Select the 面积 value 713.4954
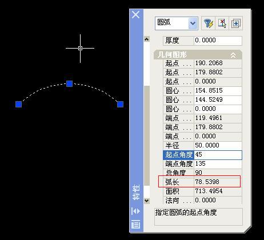Viewport: 264px width, 240px height. click(218, 191)
